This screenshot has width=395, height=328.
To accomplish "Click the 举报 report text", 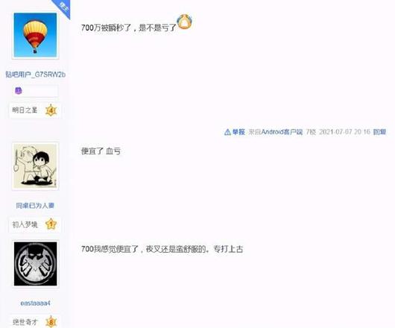I will pyautogui.click(x=238, y=132).
